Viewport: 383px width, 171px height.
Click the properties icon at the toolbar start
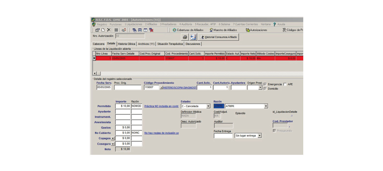(98, 30)
